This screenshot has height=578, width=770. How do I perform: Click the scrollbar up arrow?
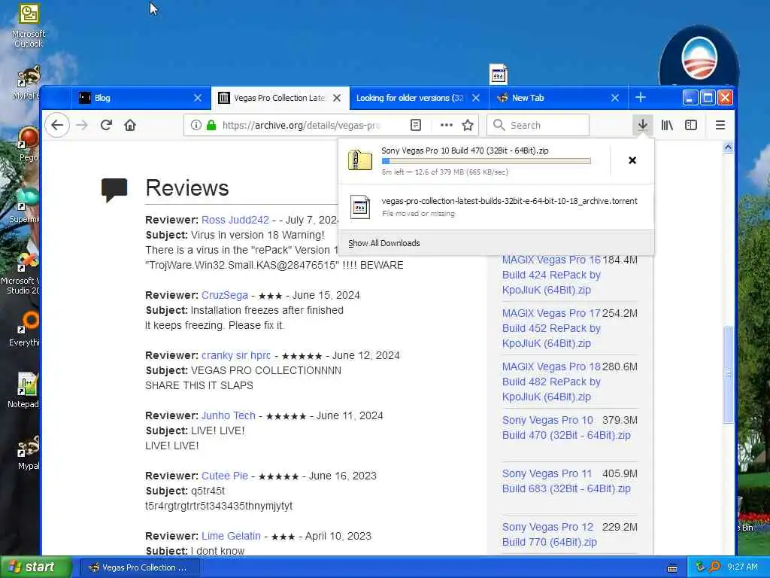pos(728,148)
